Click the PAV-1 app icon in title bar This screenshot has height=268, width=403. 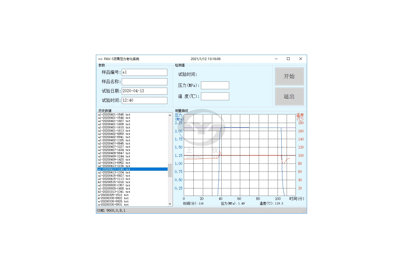pos(100,59)
